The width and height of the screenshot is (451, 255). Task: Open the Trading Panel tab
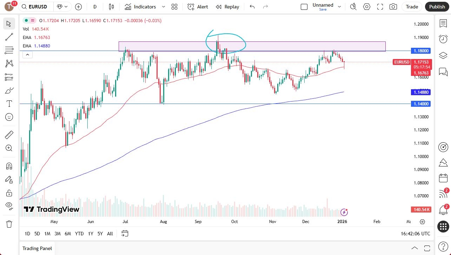(37, 248)
